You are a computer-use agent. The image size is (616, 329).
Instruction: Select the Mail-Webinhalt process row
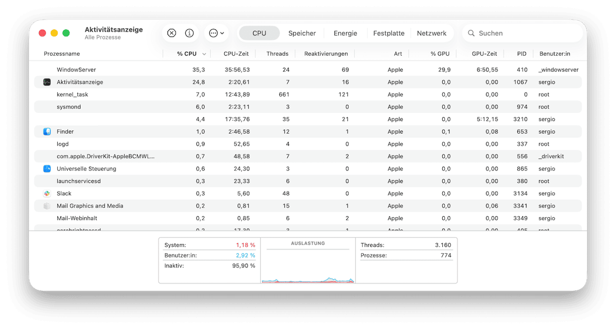(x=308, y=218)
